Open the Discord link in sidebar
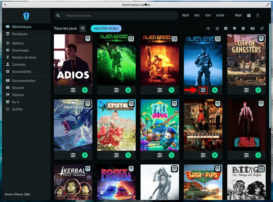The height and width of the screenshot is (202, 273). click(x=18, y=88)
